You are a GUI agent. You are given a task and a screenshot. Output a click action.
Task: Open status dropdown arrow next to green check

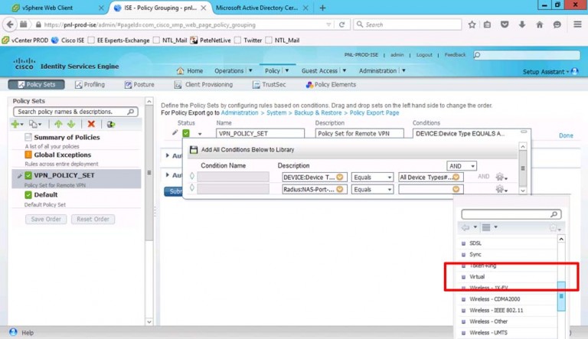[200, 134]
